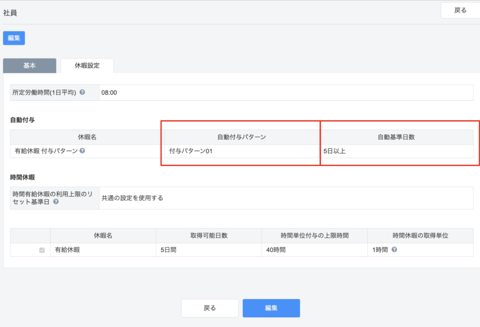Click the 自動付与 section heading

[x=22, y=120]
